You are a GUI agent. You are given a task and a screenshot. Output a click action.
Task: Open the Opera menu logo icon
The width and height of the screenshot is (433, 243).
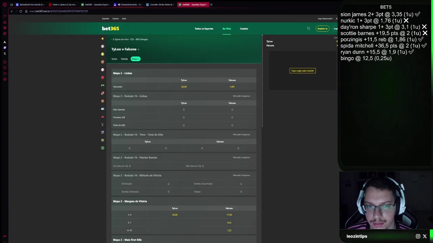pyautogui.click(x=5, y=5)
